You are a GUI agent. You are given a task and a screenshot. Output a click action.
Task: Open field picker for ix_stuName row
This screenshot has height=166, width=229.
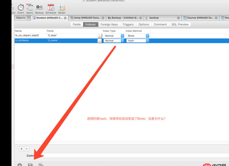(100, 41)
